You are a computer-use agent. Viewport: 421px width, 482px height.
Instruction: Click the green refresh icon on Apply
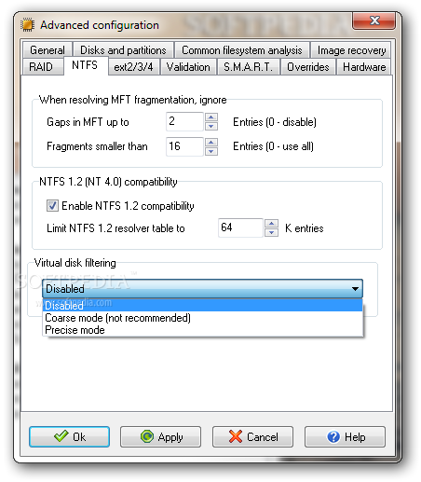point(147,436)
